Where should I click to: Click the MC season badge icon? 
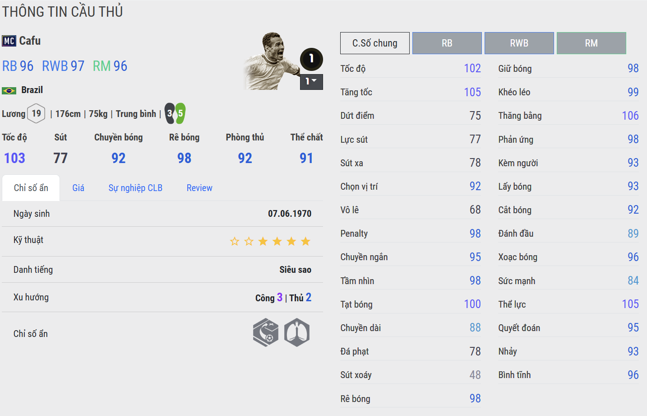9,41
